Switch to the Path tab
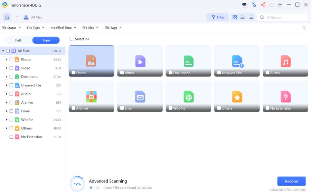The image size is (311, 195). [x=19, y=40]
